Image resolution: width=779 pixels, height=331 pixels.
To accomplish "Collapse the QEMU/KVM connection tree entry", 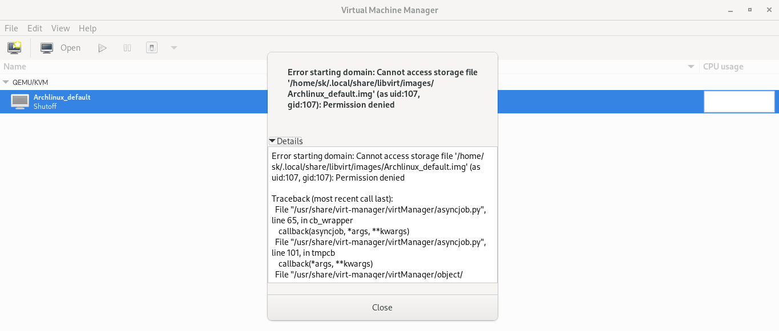I will (6, 82).
